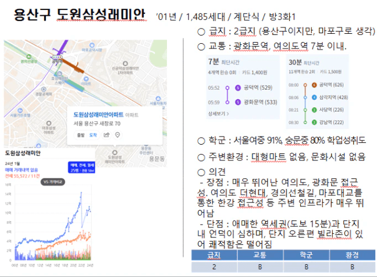Click the location pin icon in popup
This screenshot has width=377, height=277.
118,135
